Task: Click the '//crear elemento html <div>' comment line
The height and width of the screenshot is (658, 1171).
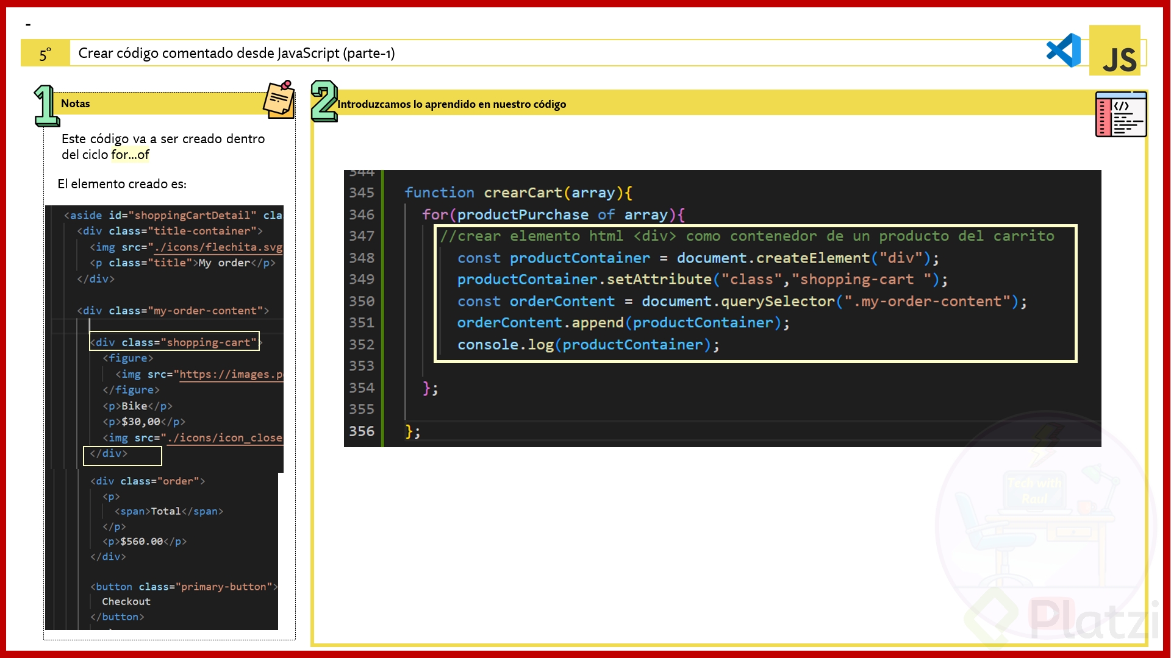Action: tap(747, 236)
